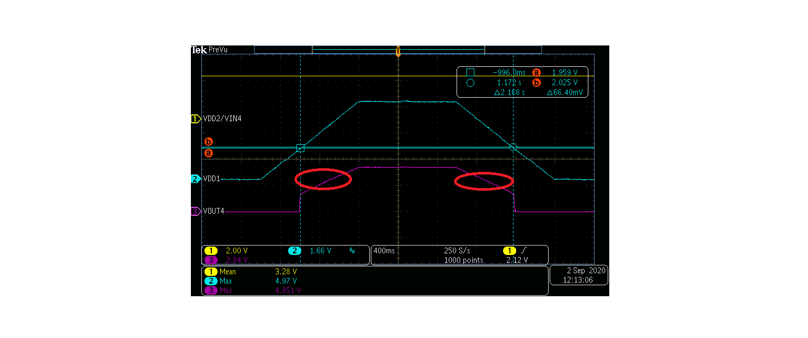Click the circle cursor icon in the readout box
The height and width of the screenshot is (338, 808).
coord(470,83)
